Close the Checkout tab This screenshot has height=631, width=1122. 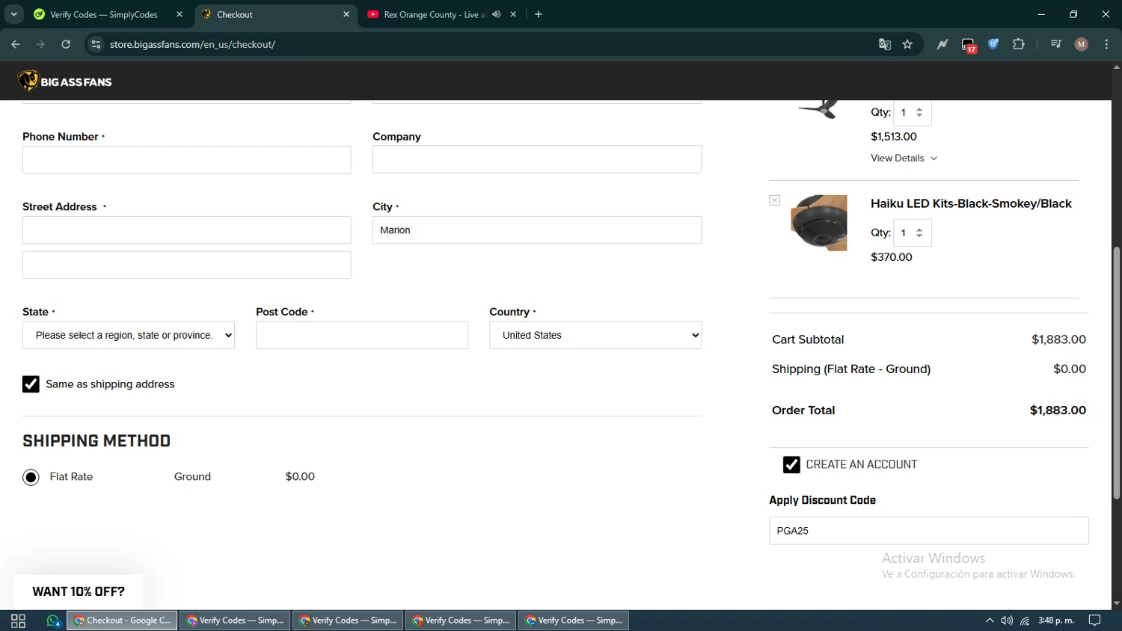click(346, 14)
